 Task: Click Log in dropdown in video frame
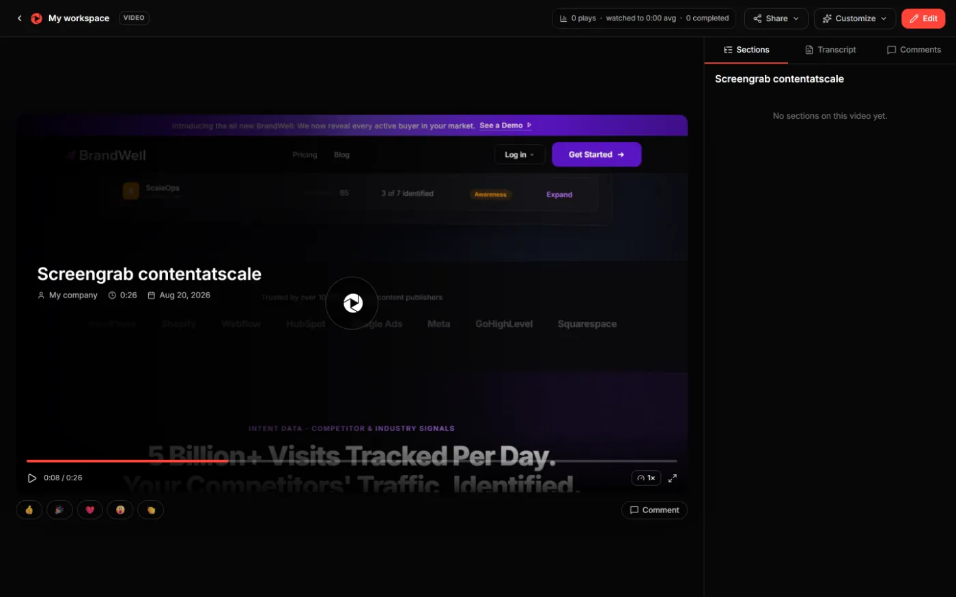(519, 155)
